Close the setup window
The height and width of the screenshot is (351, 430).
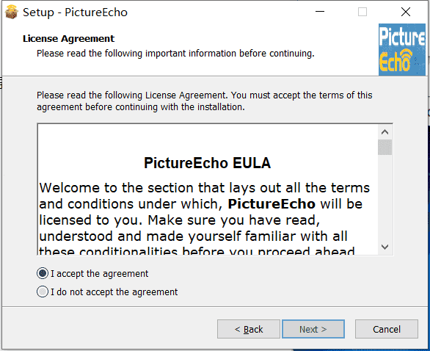pos(406,12)
